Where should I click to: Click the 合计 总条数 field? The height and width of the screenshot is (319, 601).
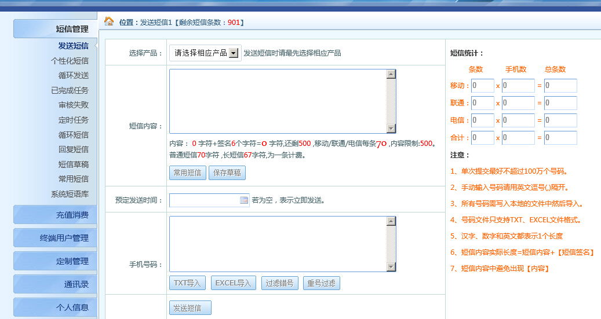pyautogui.click(x=560, y=137)
